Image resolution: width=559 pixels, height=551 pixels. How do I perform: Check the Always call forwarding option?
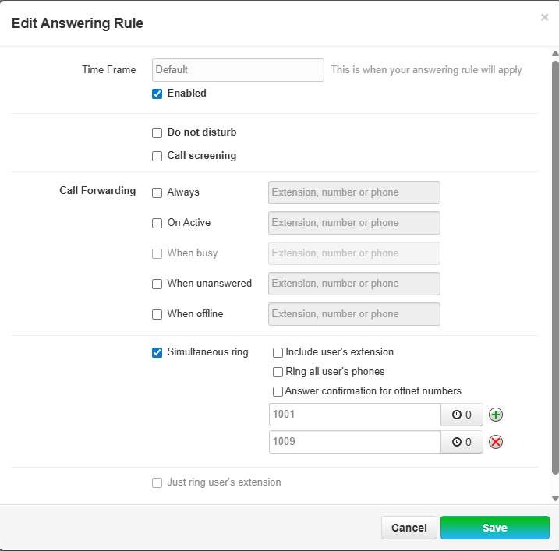[157, 192]
